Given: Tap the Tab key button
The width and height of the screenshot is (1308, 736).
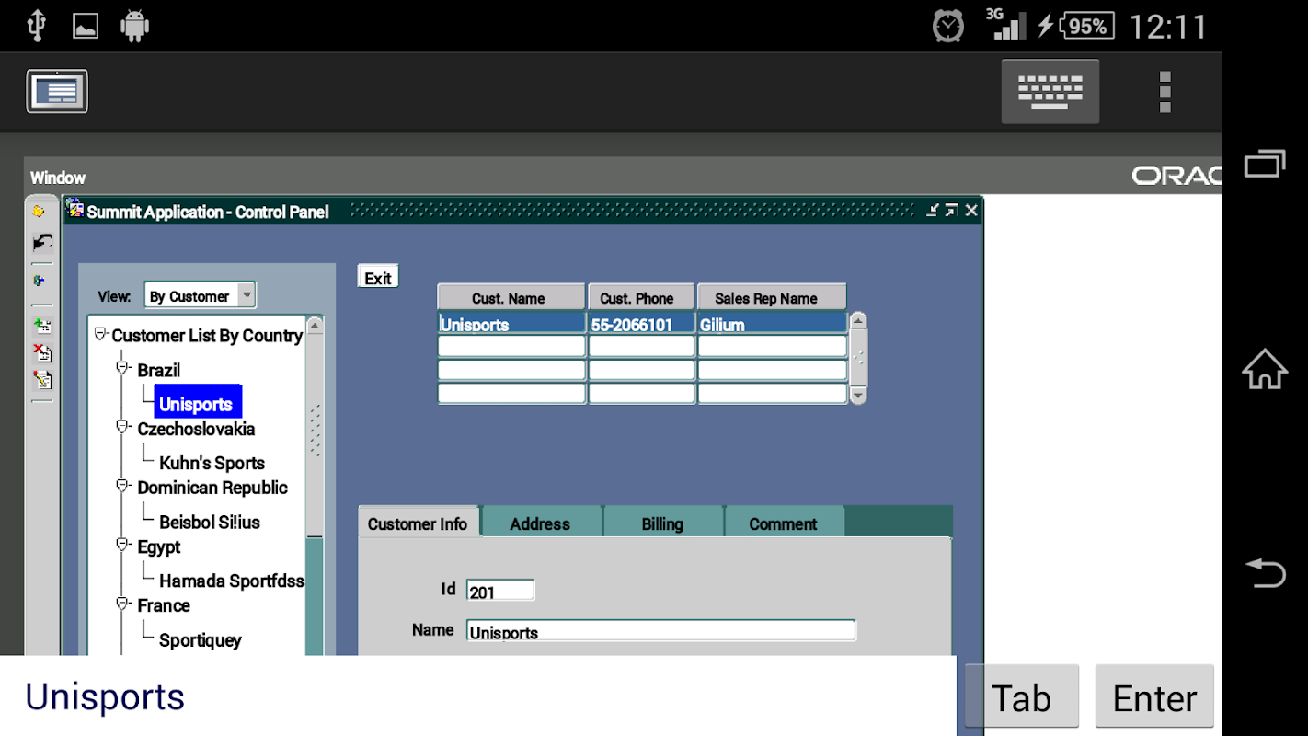Looking at the screenshot, I should pos(1022,696).
